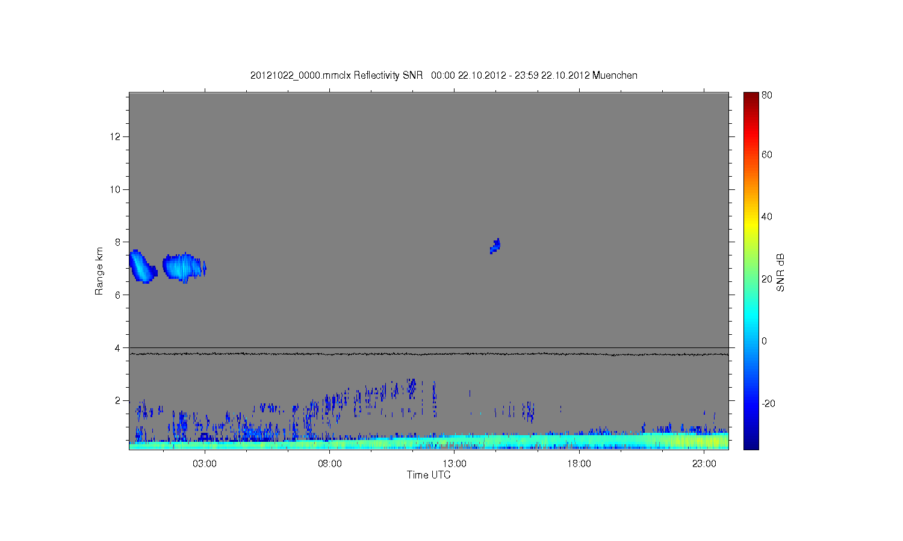Click the 18:00 time axis tick label
This screenshot has height=541, width=903.
[x=579, y=464]
